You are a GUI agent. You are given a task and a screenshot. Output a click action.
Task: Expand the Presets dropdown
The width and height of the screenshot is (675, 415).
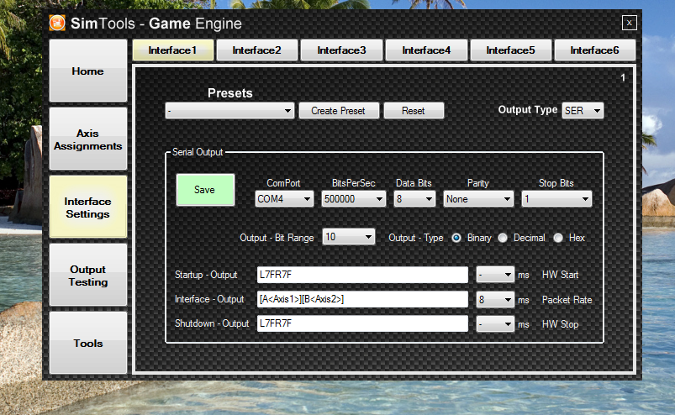pyautogui.click(x=229, y=111)
